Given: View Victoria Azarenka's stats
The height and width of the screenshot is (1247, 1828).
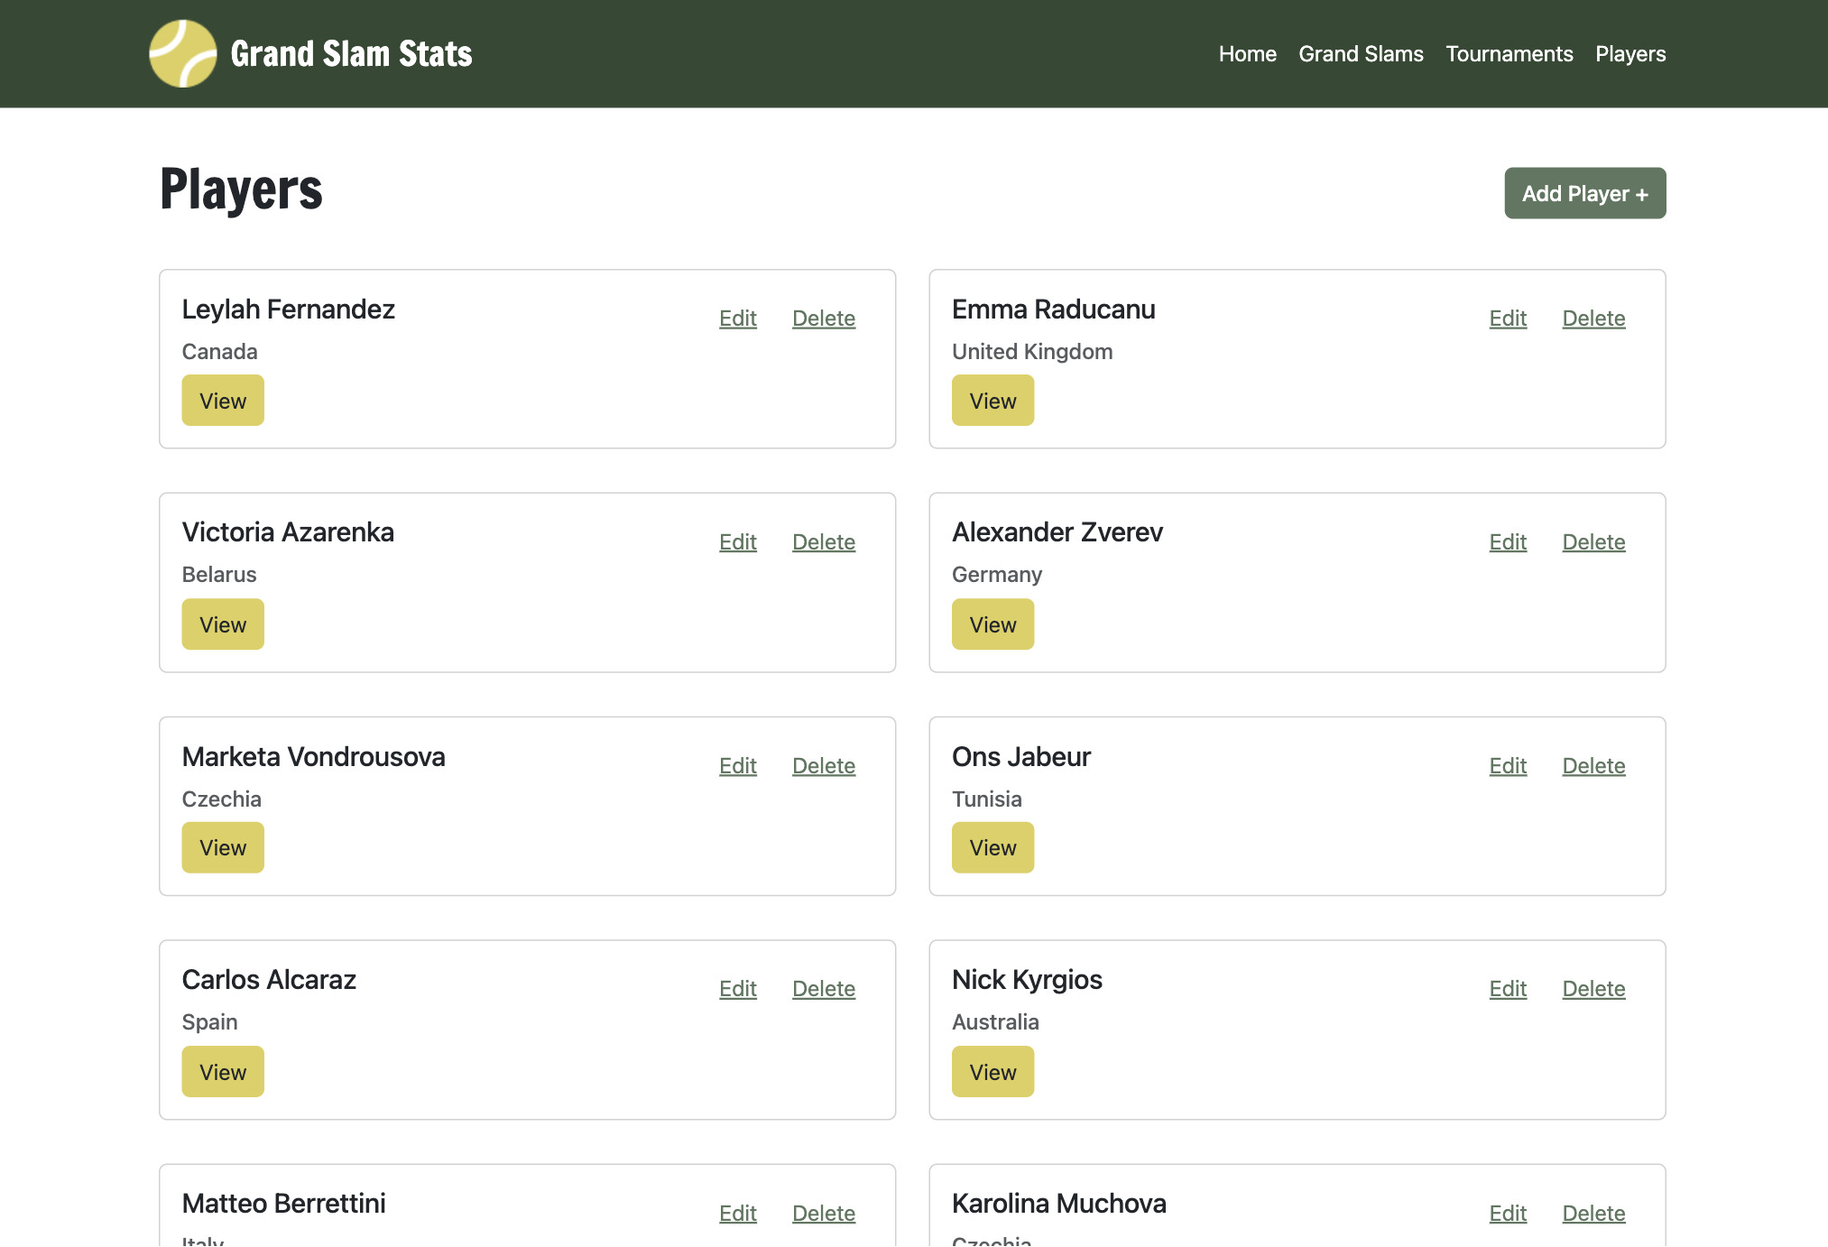Looking at the screenshot, I should 222,623.
